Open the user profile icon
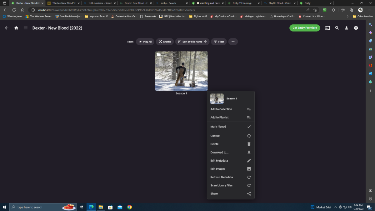Screen dimensions: 375x211 click(346, 28)
